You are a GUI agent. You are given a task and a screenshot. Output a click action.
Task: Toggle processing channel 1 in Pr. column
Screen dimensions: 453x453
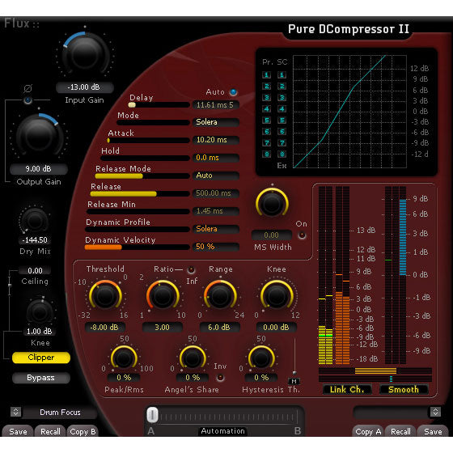266,75
